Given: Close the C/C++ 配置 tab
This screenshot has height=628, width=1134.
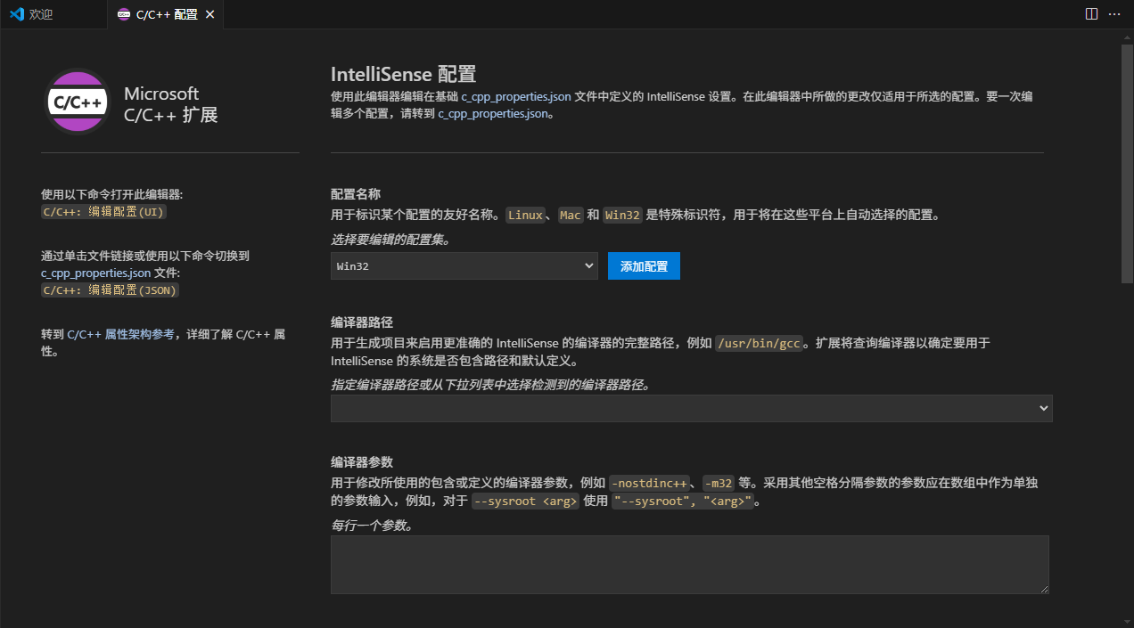Looking at the screenshot, I should pos(210,14).
